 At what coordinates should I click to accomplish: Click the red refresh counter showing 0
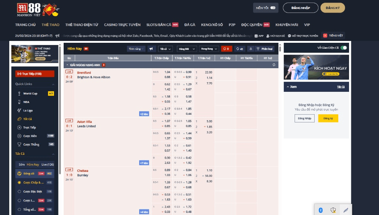tap(227, 49)
